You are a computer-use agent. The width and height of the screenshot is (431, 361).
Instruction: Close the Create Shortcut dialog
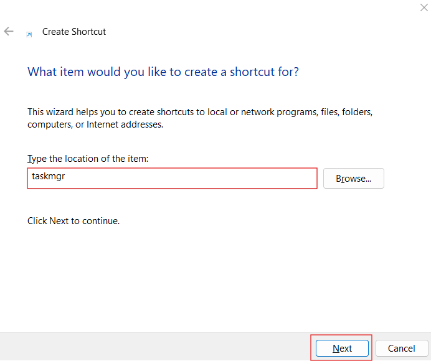click(424, 7)
